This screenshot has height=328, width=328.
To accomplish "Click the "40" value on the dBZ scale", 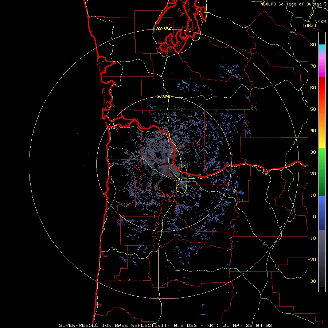I will tap(313, 131).
